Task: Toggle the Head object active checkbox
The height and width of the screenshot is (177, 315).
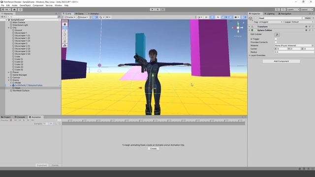Action: [256, 18]
